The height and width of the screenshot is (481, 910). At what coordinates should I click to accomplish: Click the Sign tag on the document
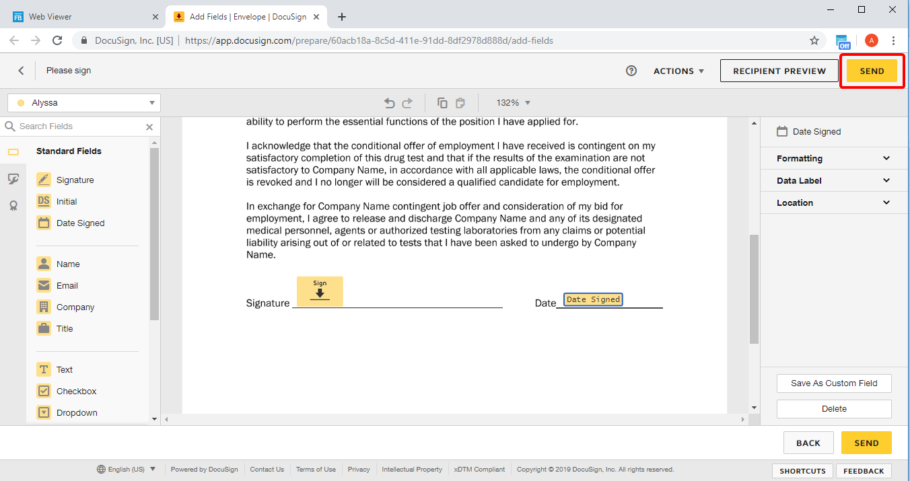coord(320,291)
